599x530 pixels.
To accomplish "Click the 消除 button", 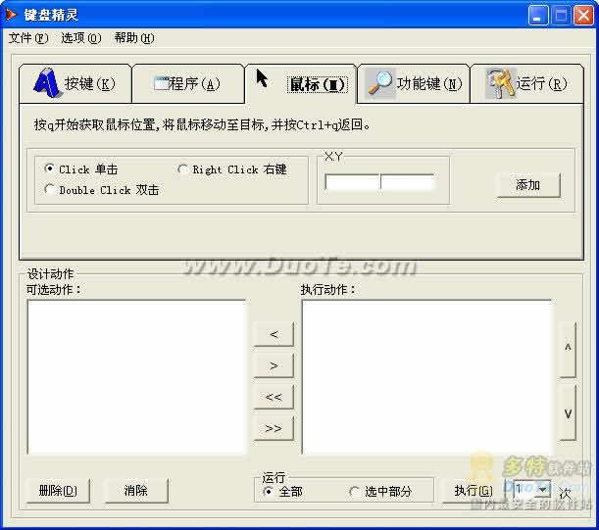I will tap(136, 491).
